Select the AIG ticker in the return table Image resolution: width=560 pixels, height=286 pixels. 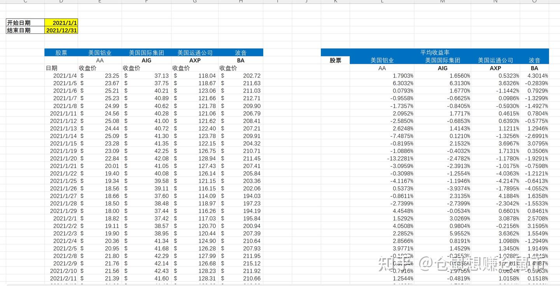click(x=443, y=68)
